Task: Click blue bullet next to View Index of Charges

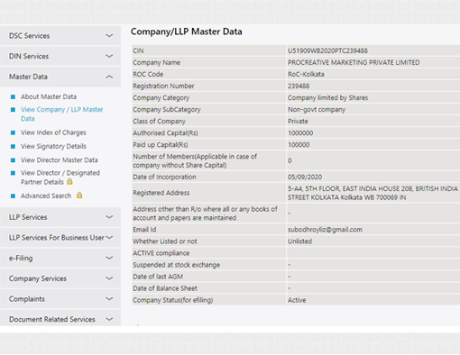Action: pos(13,132)
